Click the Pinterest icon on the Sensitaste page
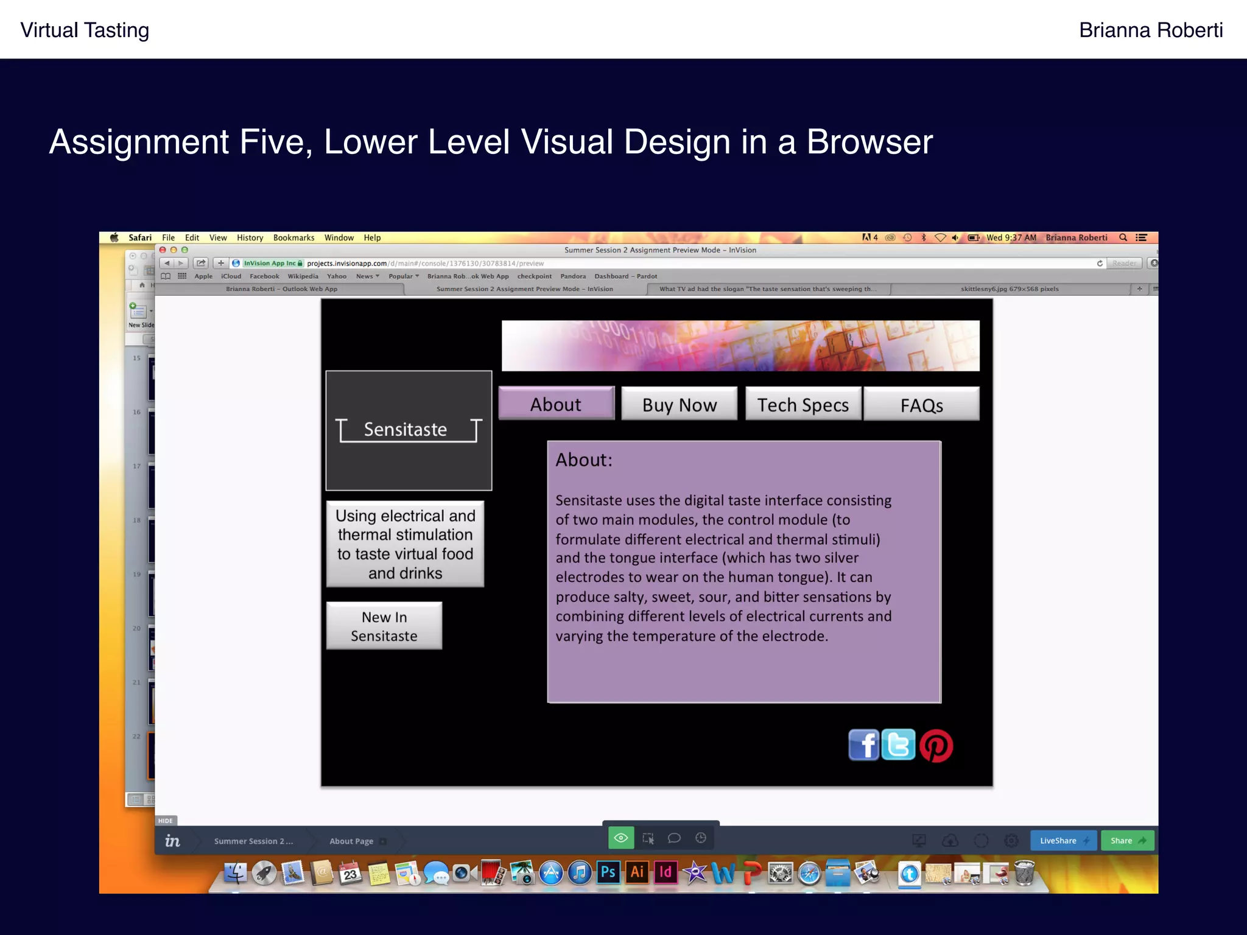1247x935 pixels. click(x=936, y=746)
